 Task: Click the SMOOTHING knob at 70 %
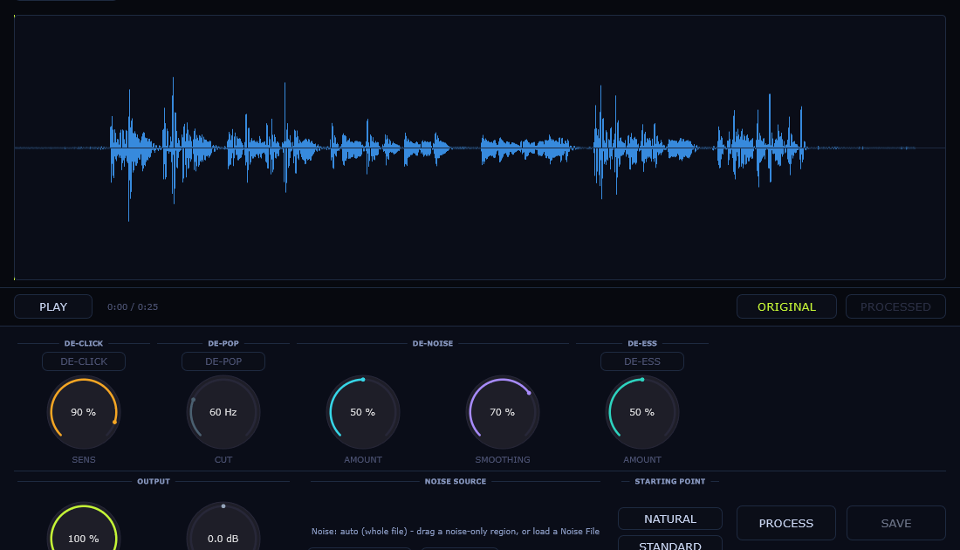point(503,412)
